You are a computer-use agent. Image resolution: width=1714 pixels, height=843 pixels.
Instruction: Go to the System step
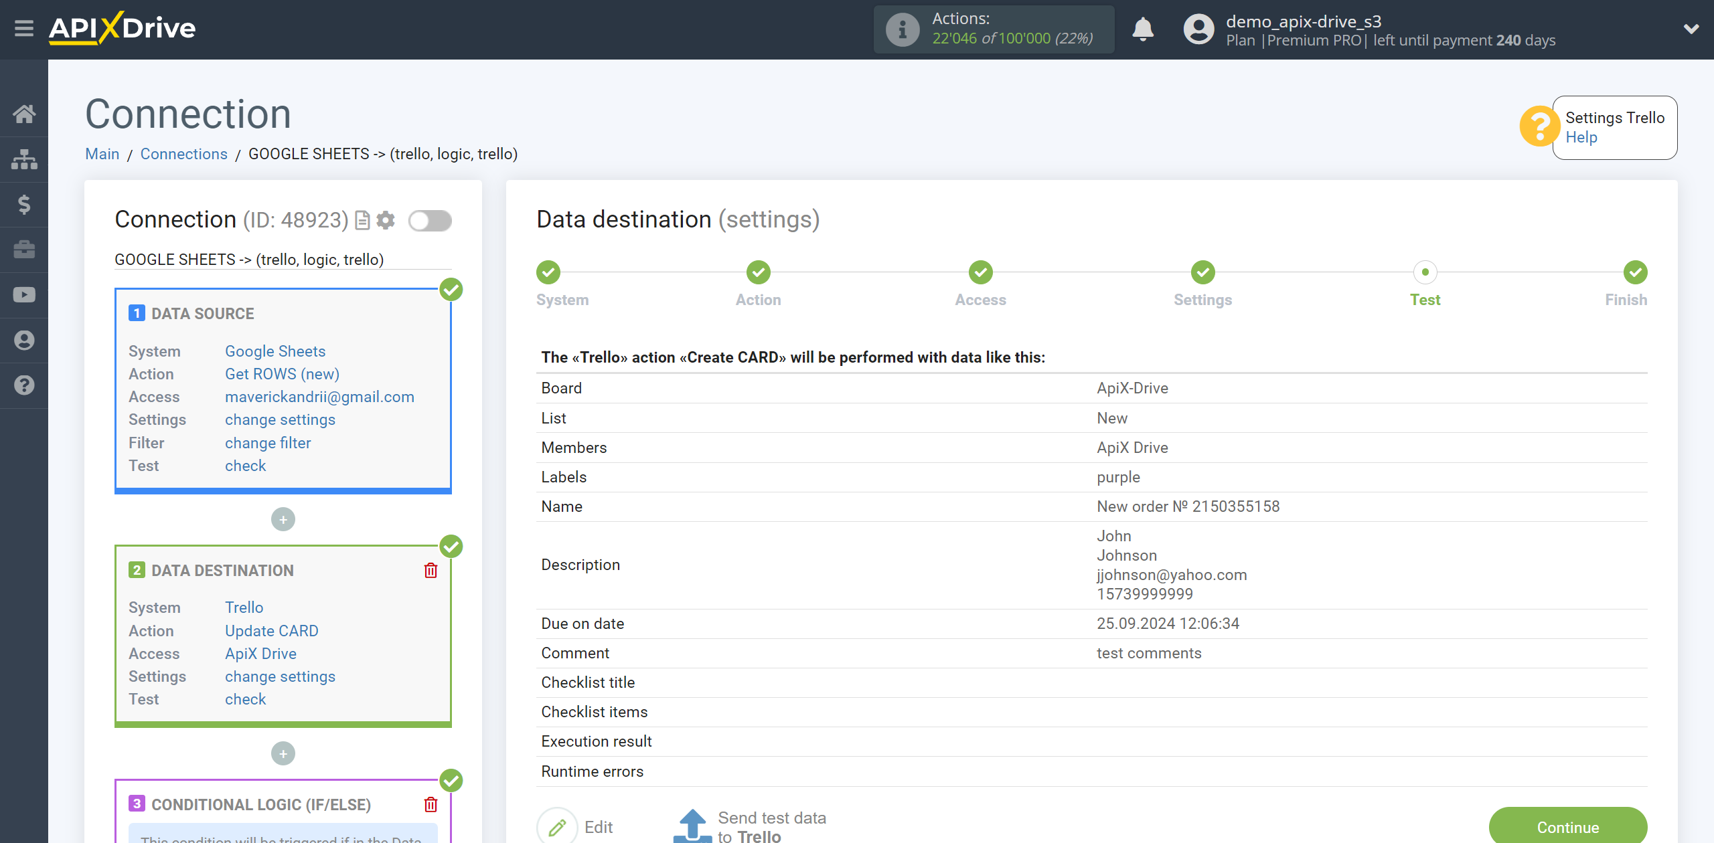point(548,272)
